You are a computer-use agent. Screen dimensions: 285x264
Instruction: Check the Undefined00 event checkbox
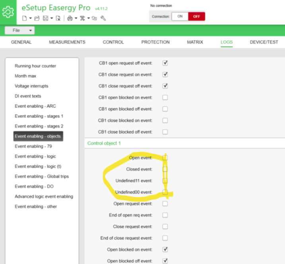coord(165,192)
